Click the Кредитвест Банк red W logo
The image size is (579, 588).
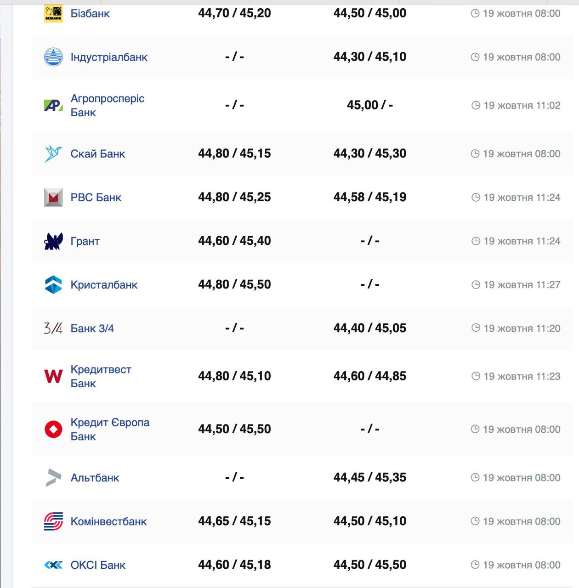(x=53, y=376)
